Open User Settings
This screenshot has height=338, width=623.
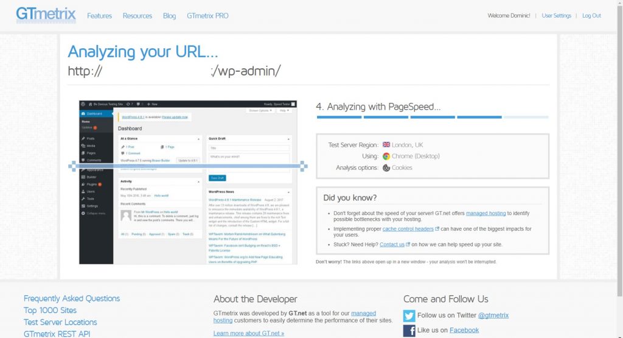556,15
